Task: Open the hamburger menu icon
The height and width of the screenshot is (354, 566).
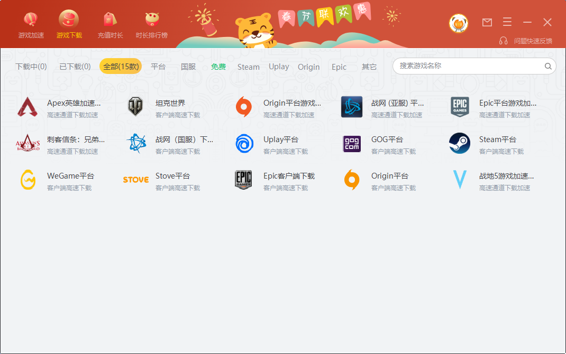Action: [507, 22]
